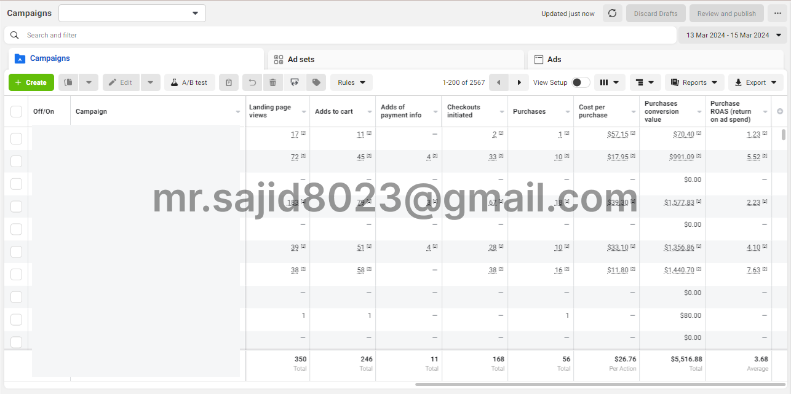Viewport: 791px width, 394px height.
Task: Click the green Create button
Action: click(x=31, y=82)
